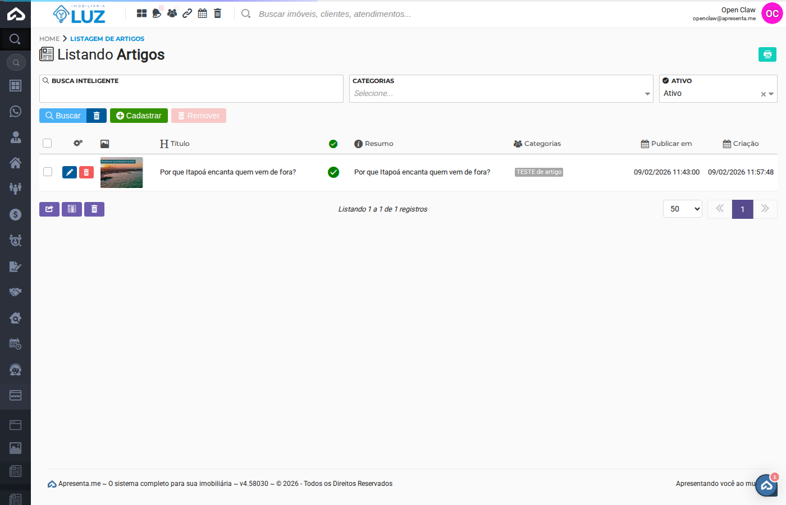Click the green print icon button
This screenshot has height=505, width=786.
tap(767, 54)
